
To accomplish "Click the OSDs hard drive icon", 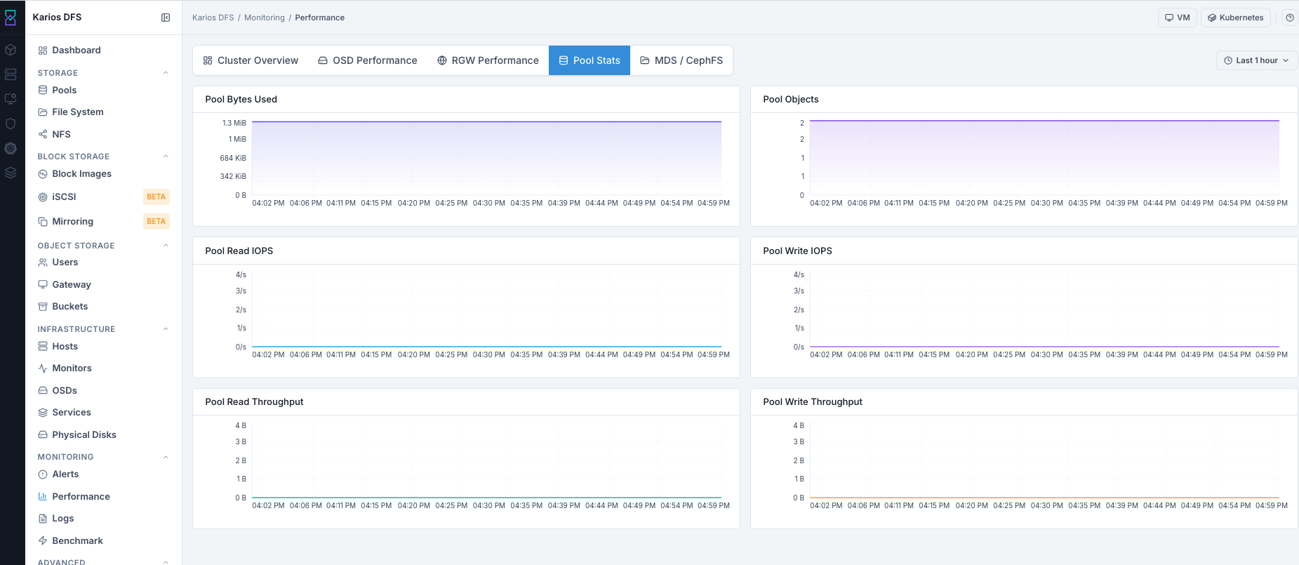I will (x=43, y=390).
